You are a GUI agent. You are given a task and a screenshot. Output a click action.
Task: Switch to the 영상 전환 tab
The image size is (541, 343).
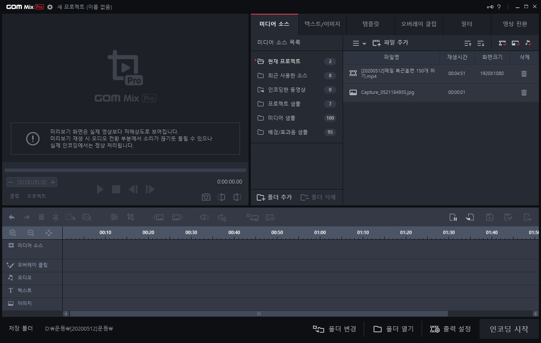click(x=515, y=24)
